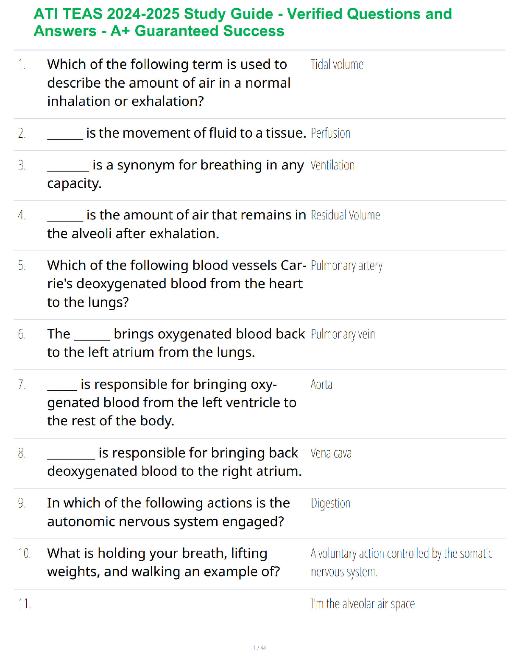
Task: Click the 'Vena cava' answer
Action: [331, 453]
